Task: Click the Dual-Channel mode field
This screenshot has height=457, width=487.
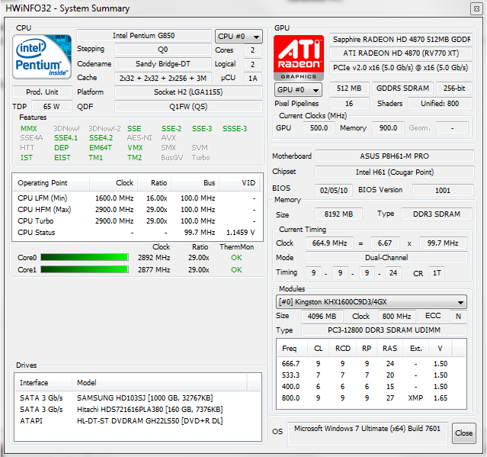Action: [386, 257]
